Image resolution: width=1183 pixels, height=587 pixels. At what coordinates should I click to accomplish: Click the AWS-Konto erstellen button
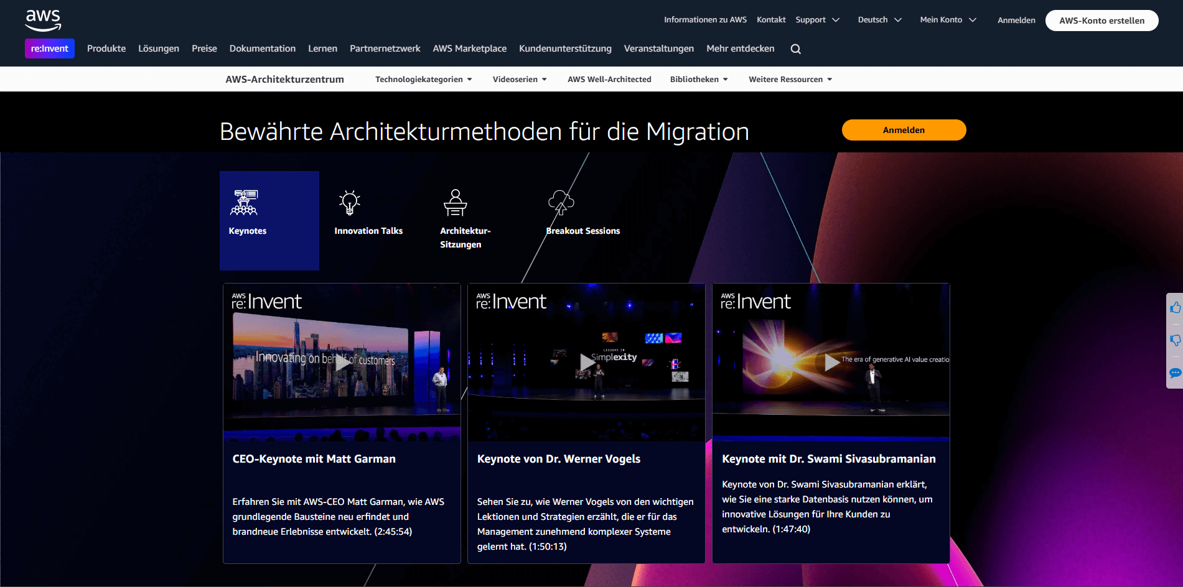click(1101, 21)
